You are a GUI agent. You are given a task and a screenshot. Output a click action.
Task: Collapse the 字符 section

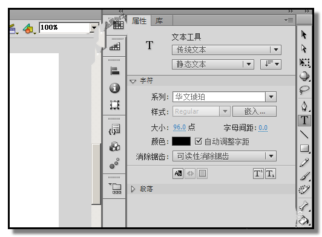133,81
